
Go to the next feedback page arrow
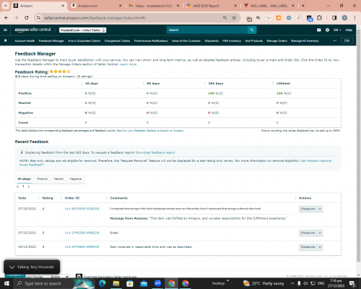click(x=29, y=186)
